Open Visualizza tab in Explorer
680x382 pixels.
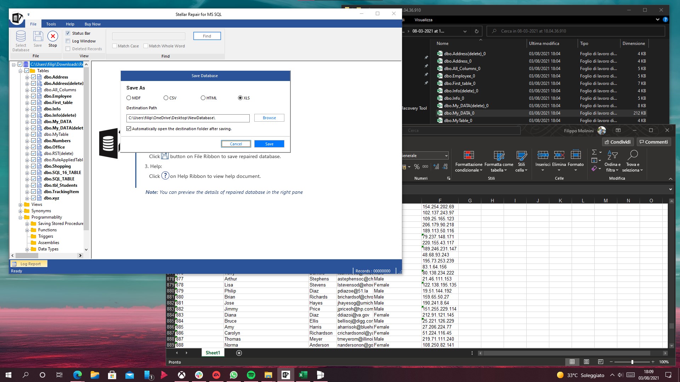click(x=423, y=20)
